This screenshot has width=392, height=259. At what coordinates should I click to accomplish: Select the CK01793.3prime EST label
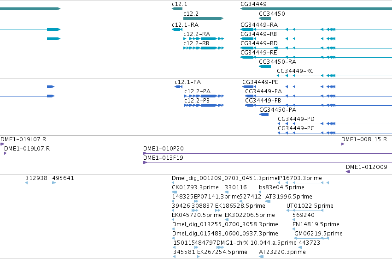[x=195, y=188]
